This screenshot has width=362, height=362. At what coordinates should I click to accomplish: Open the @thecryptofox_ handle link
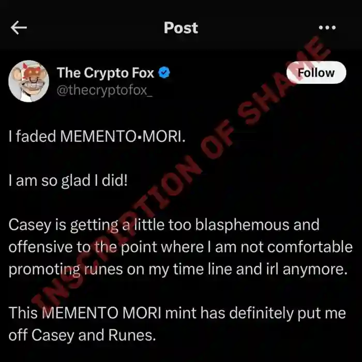104,90
